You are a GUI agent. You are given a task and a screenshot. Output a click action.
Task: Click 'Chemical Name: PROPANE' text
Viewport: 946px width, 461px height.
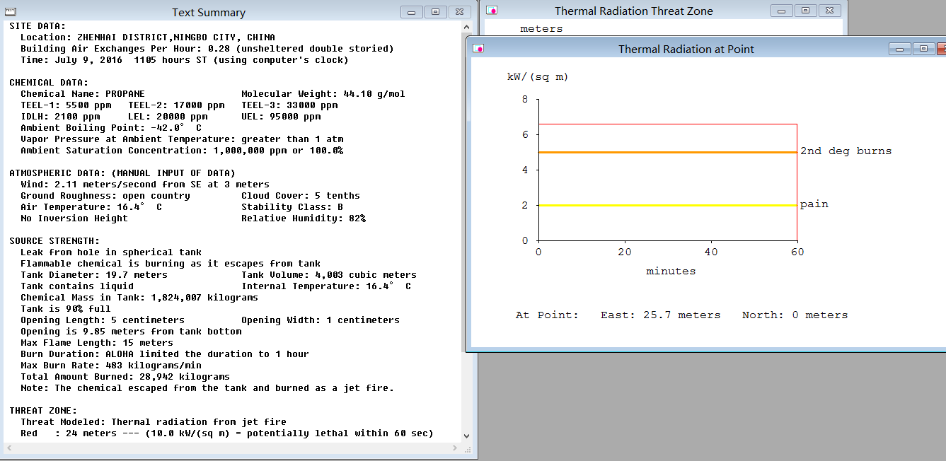83,94
